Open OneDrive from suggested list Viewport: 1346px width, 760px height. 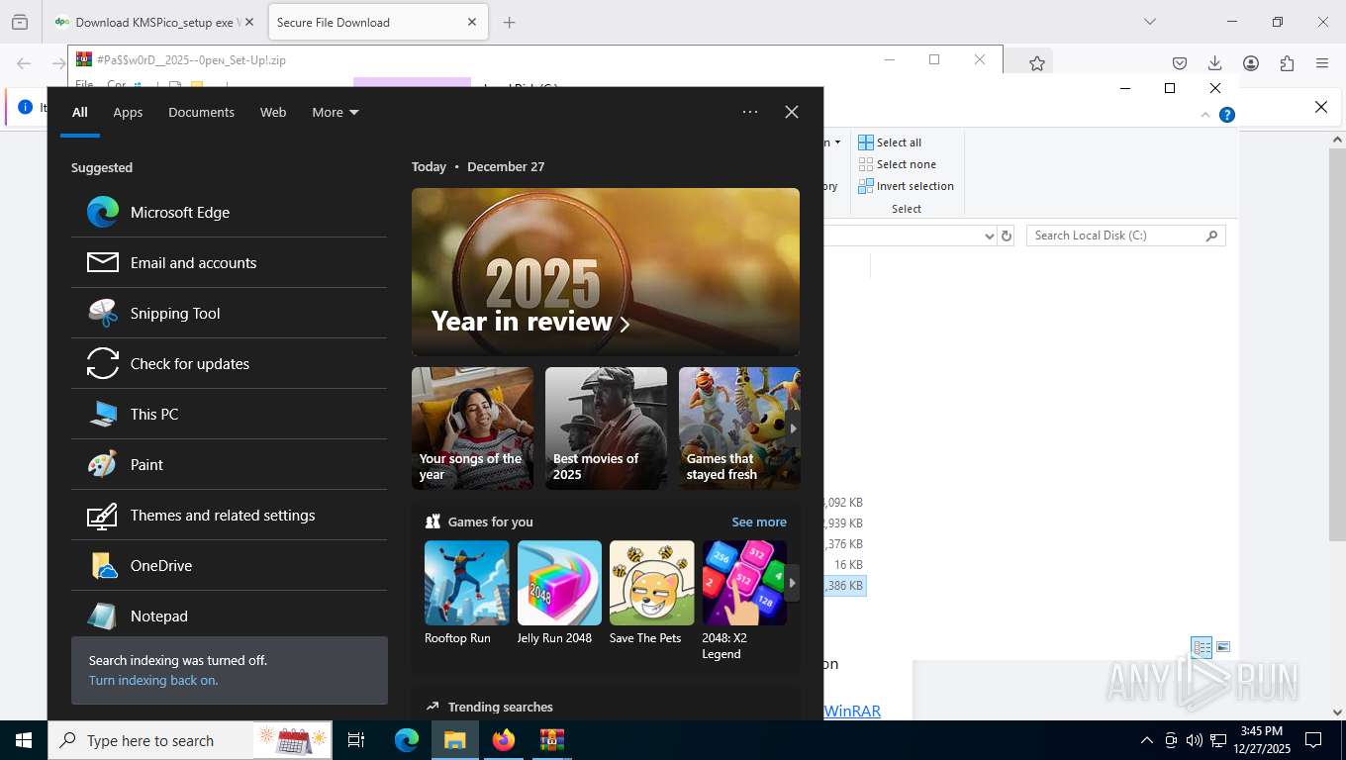coord(229,565)
